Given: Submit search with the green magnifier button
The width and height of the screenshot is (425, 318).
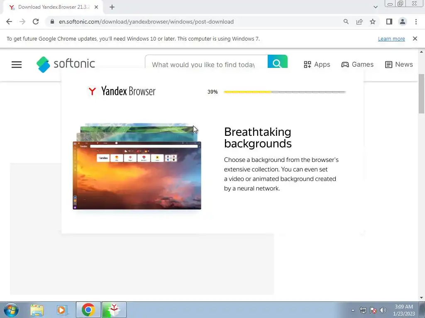Looking at the screenshot, I should tap(277, 62).
